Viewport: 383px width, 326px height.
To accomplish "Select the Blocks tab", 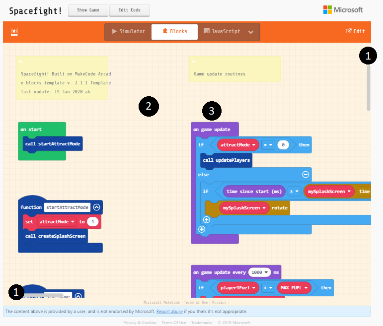I will (174, 32).
